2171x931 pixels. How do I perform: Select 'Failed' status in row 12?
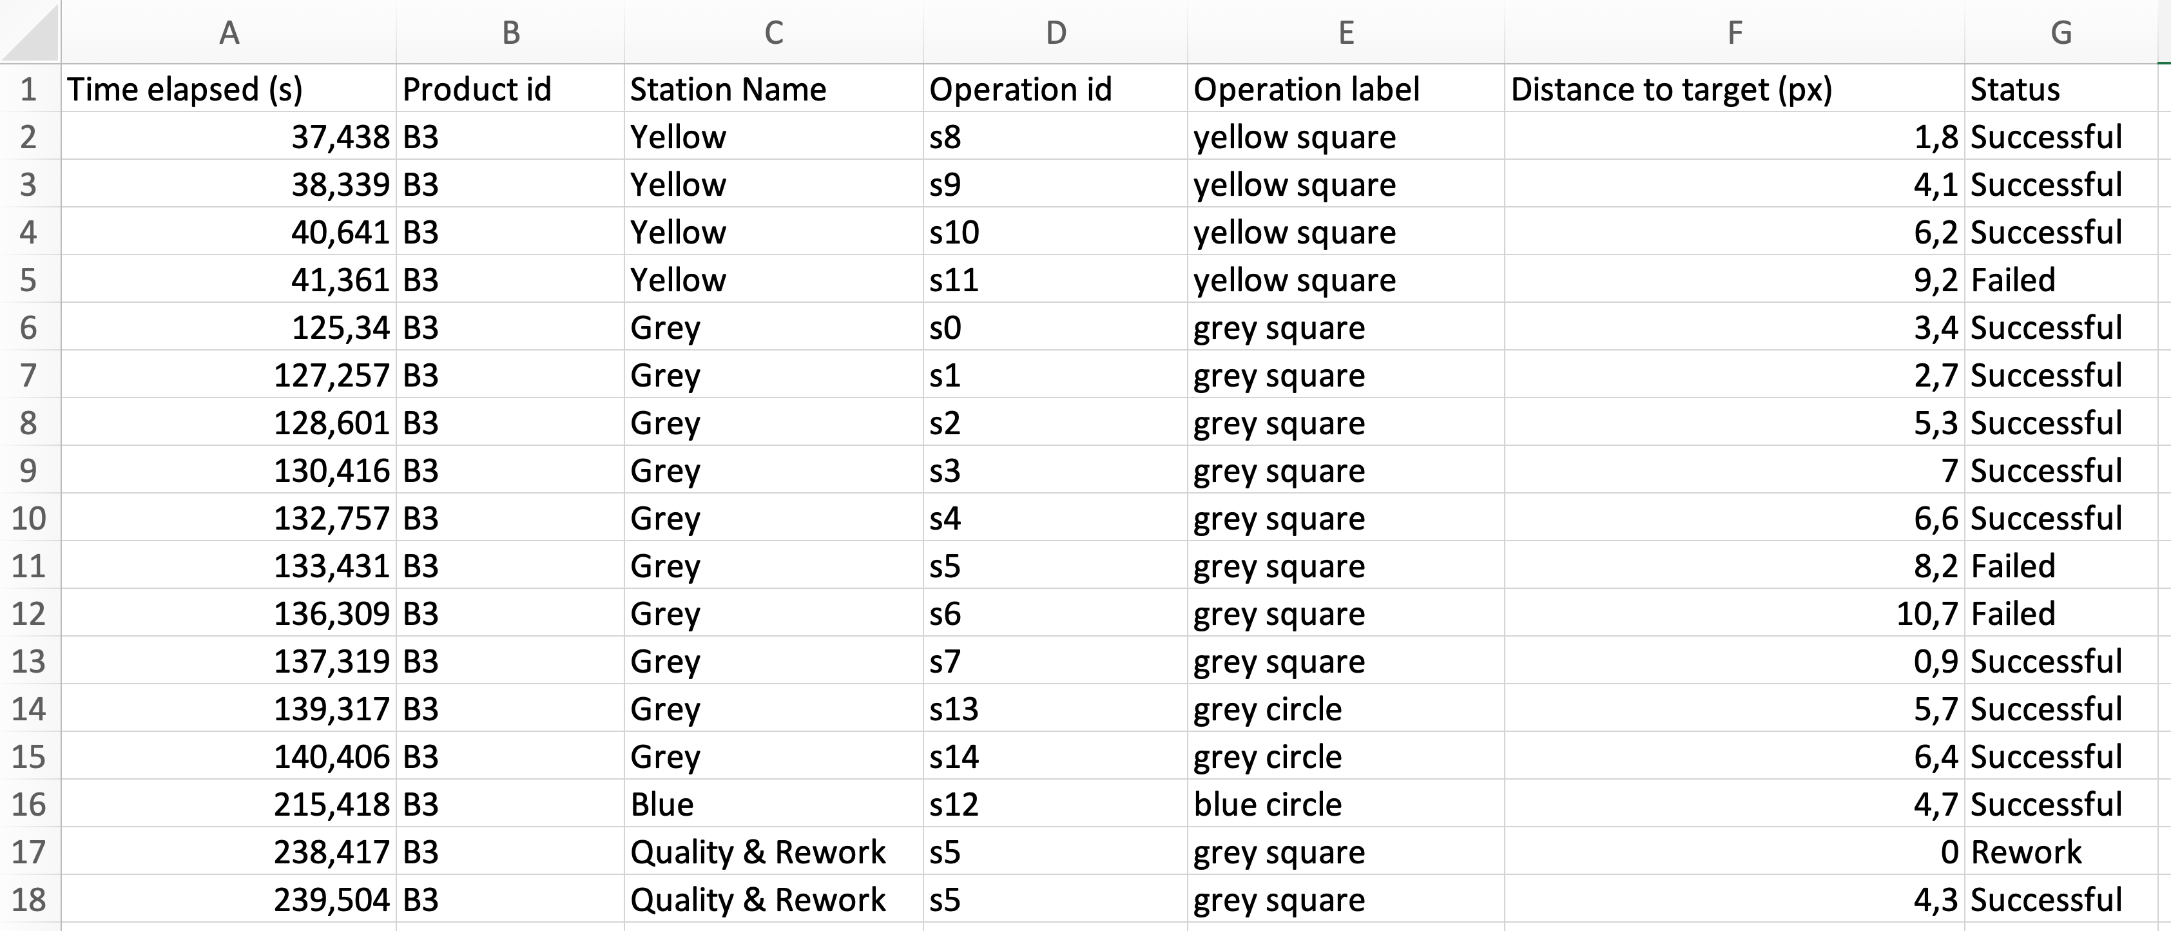point(2061,613)
